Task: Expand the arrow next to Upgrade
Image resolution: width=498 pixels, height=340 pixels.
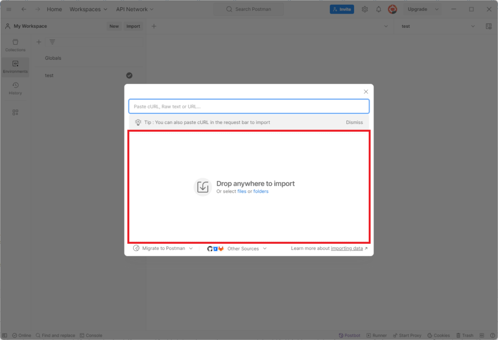Action: 437,9
